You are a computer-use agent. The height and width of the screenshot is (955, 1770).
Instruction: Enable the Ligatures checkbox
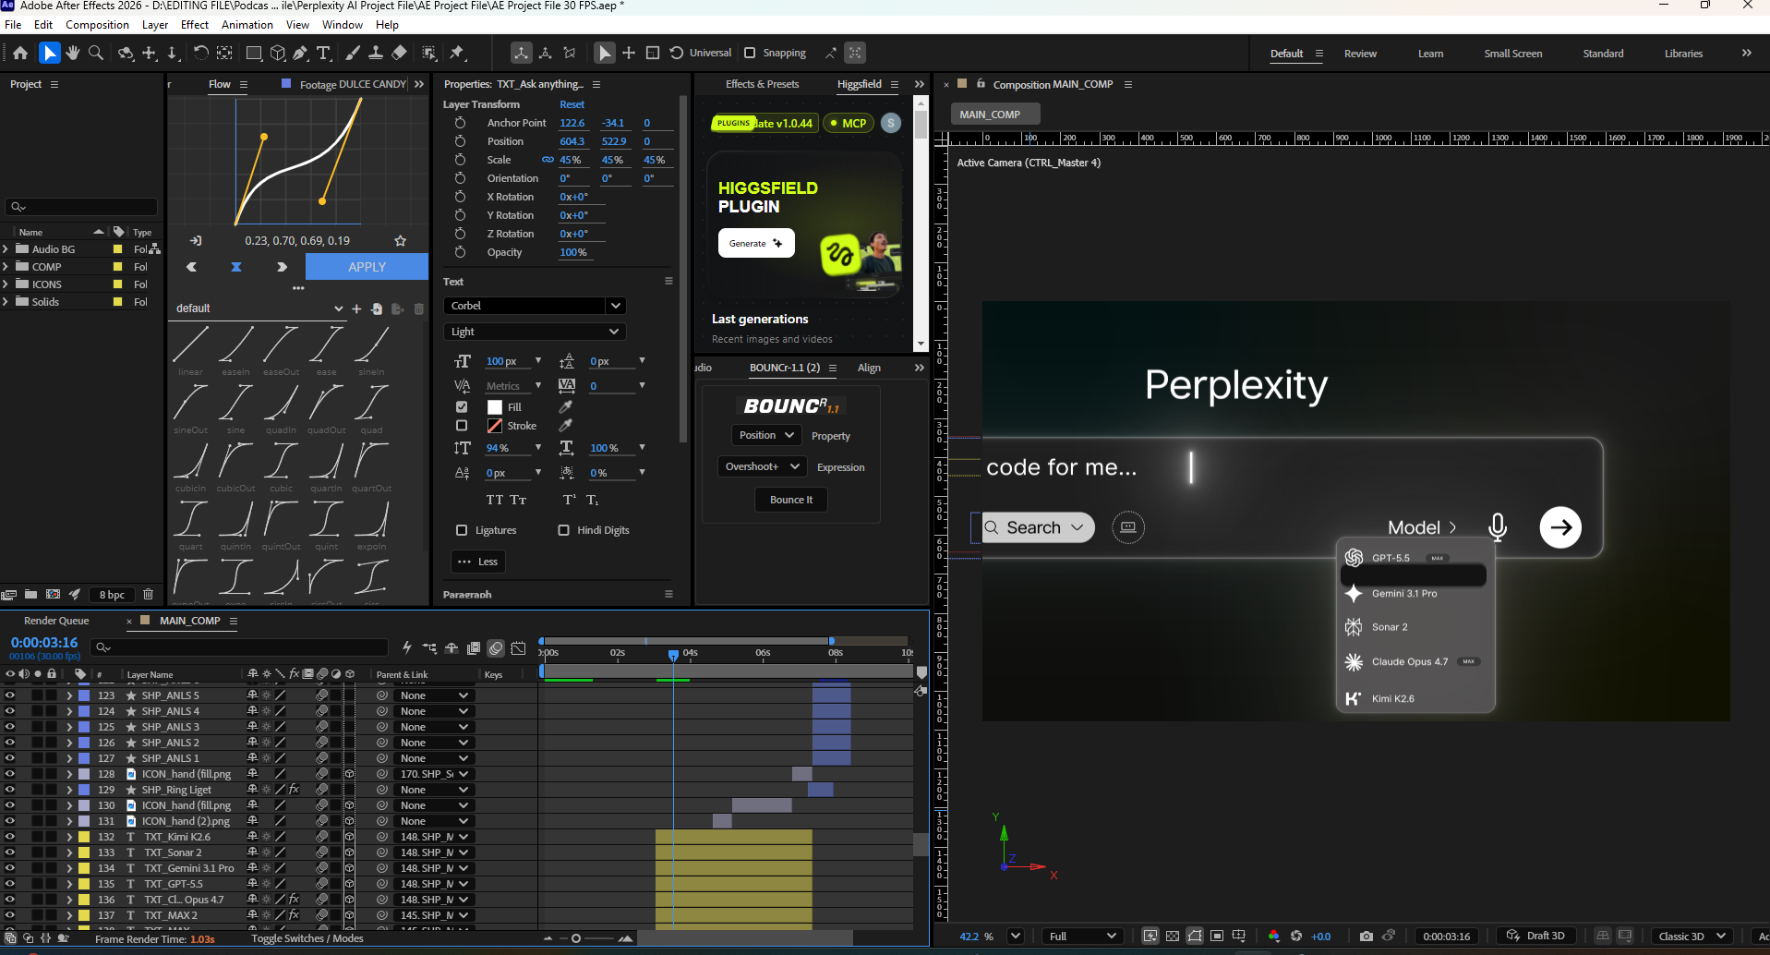point(462,530)
